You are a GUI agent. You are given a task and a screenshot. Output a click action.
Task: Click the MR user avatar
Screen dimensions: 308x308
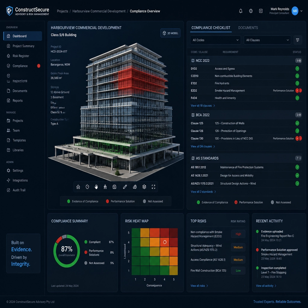coord(295,11)
